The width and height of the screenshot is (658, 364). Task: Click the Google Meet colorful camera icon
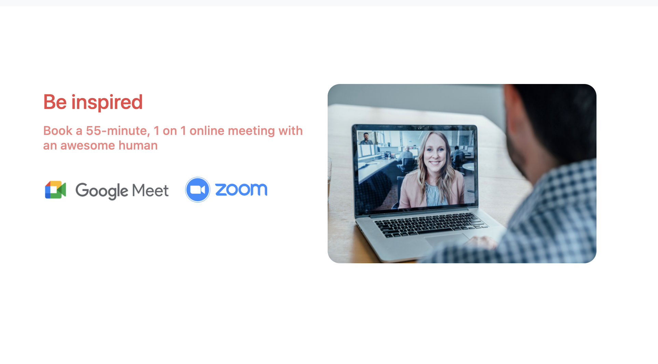click(55, 190)
